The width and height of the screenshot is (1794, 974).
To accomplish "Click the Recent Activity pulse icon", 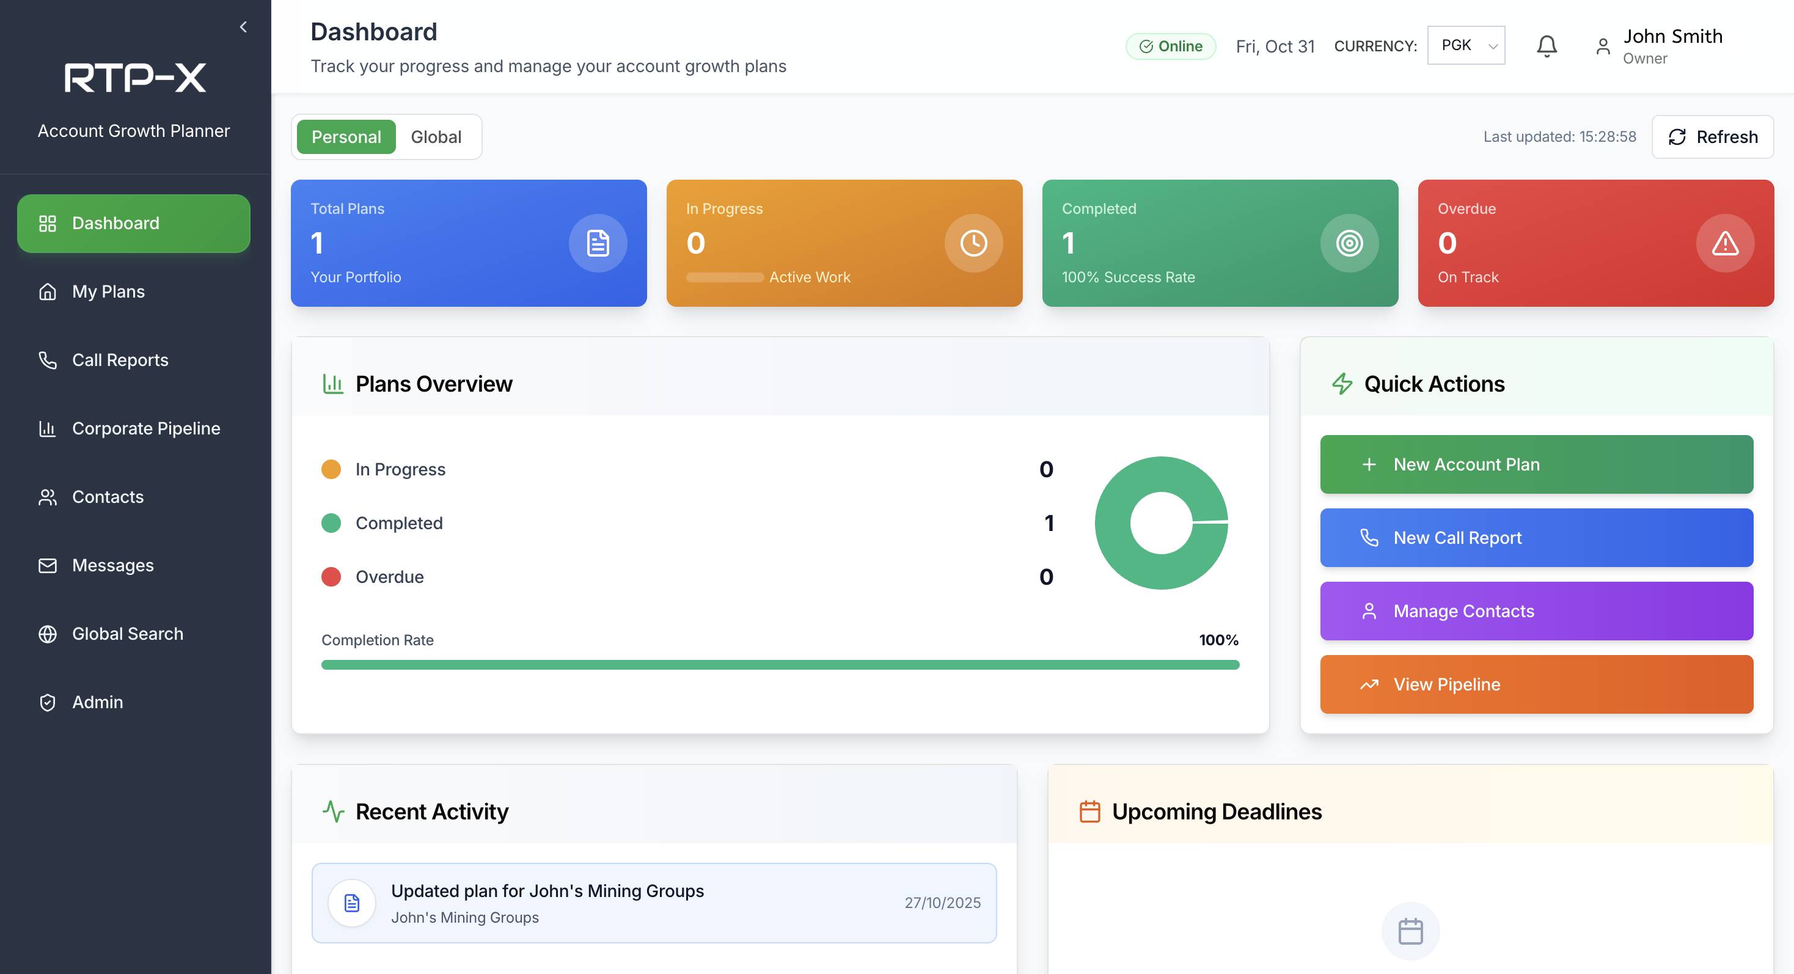I will pyautogui.click(x=333, y=812).
